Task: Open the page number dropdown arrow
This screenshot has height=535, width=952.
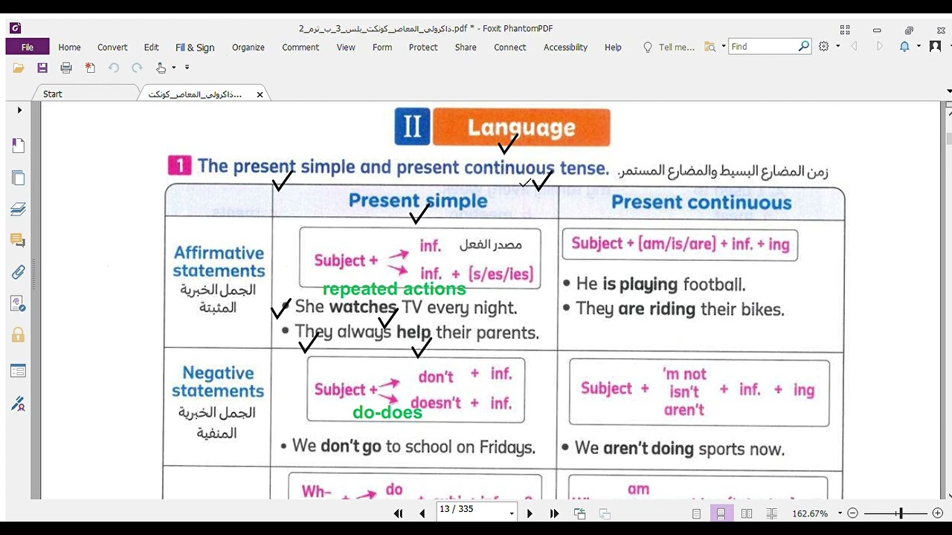Action: click(512, 513)
